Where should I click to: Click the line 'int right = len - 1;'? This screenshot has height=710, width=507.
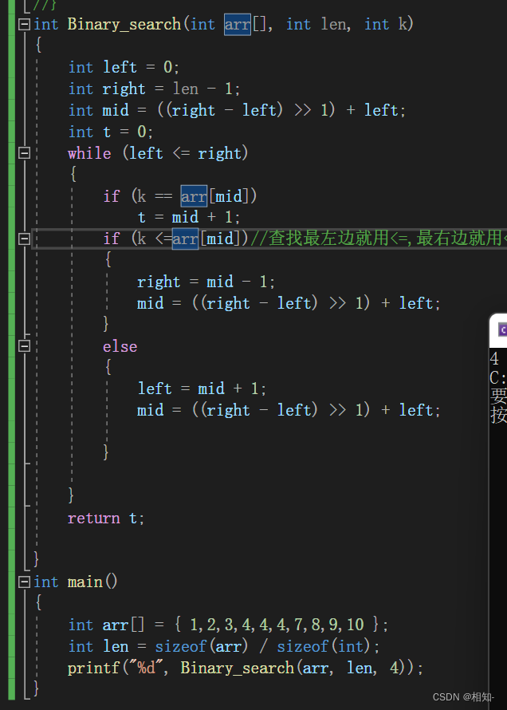[x=154, y=89]
